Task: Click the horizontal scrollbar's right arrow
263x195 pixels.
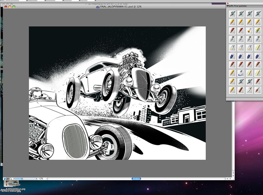Action: (230, 179)
